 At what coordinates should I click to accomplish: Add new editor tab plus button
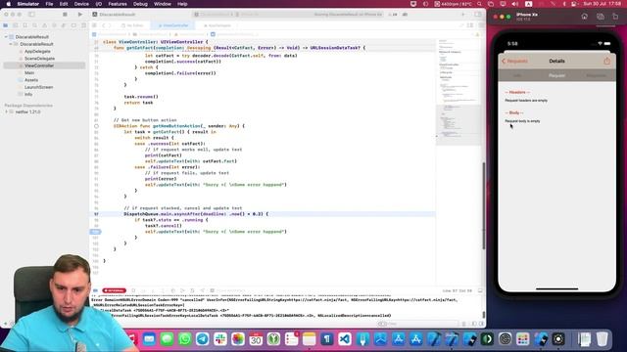point(463,15)
